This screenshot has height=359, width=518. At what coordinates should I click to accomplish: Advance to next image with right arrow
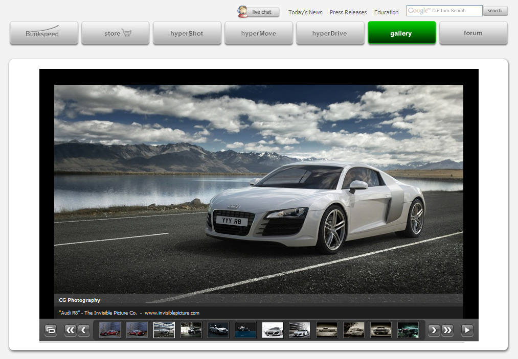[x=434, y=330]
